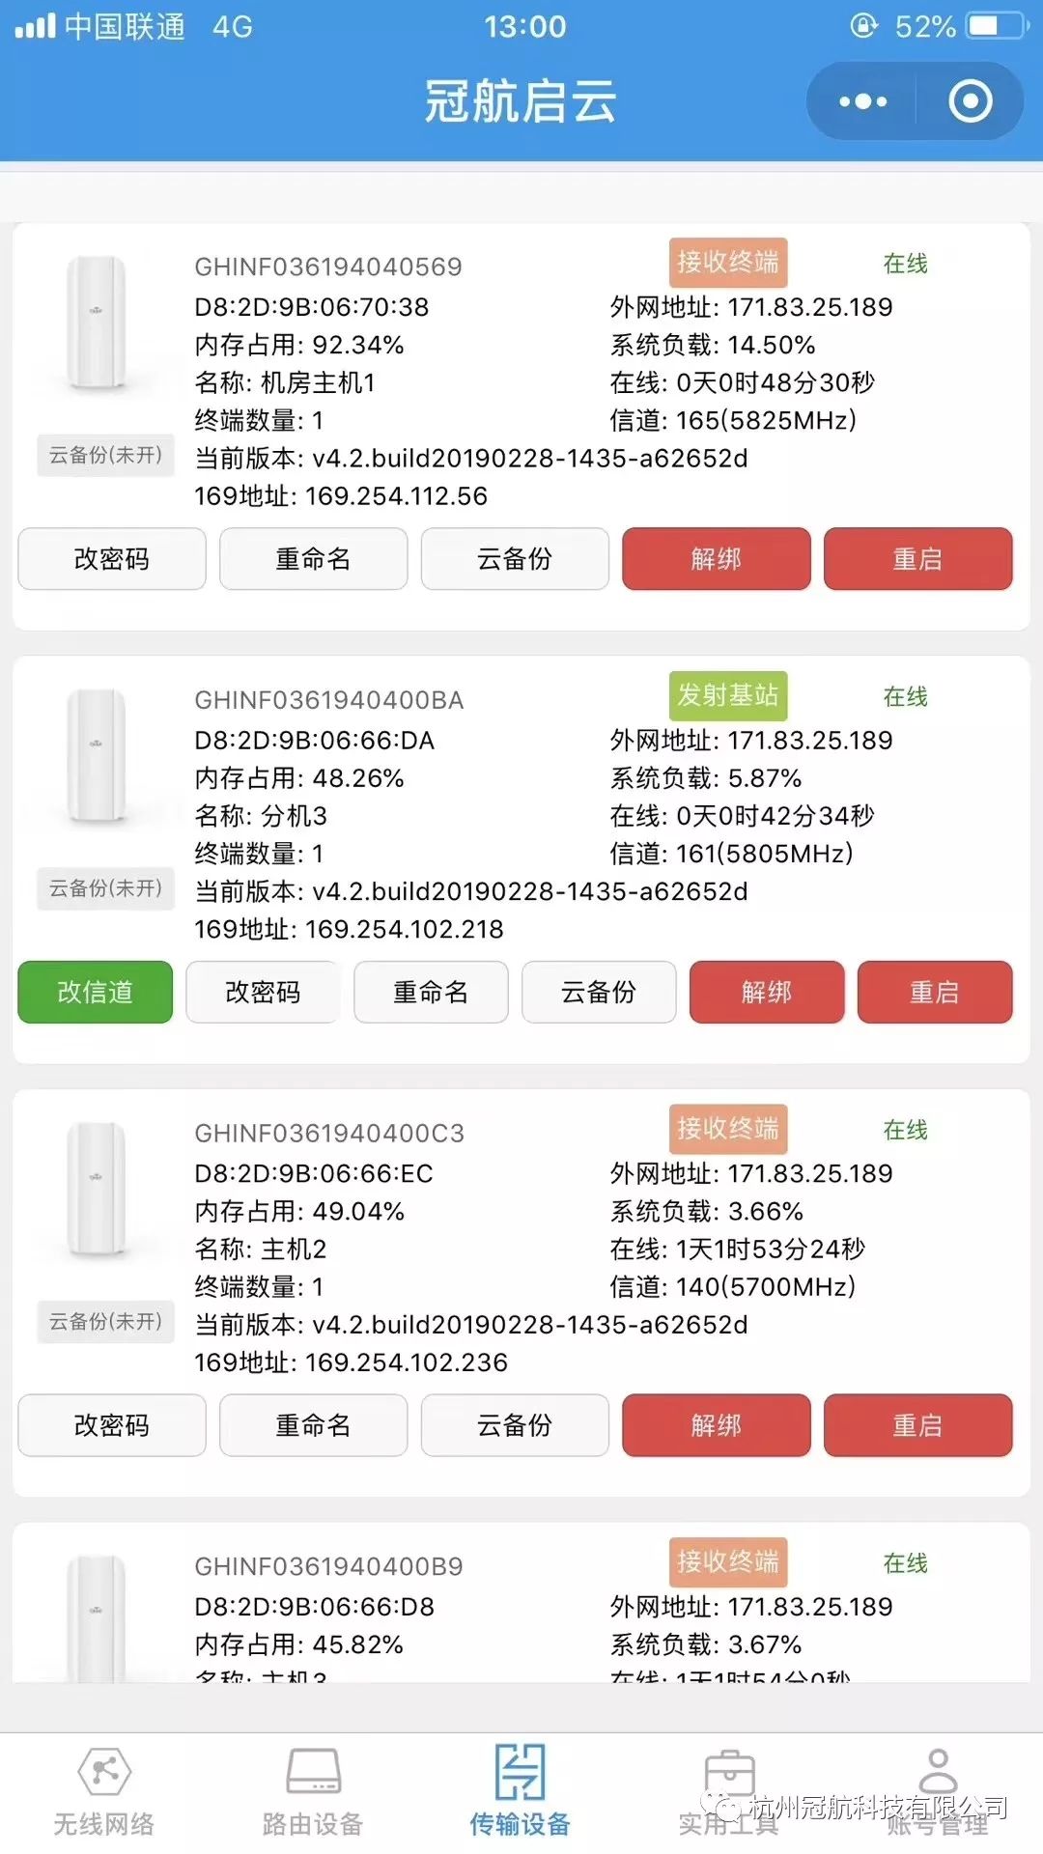
Task: Click 云备份 button for 主机2
Action: (x=515, y=1424)
